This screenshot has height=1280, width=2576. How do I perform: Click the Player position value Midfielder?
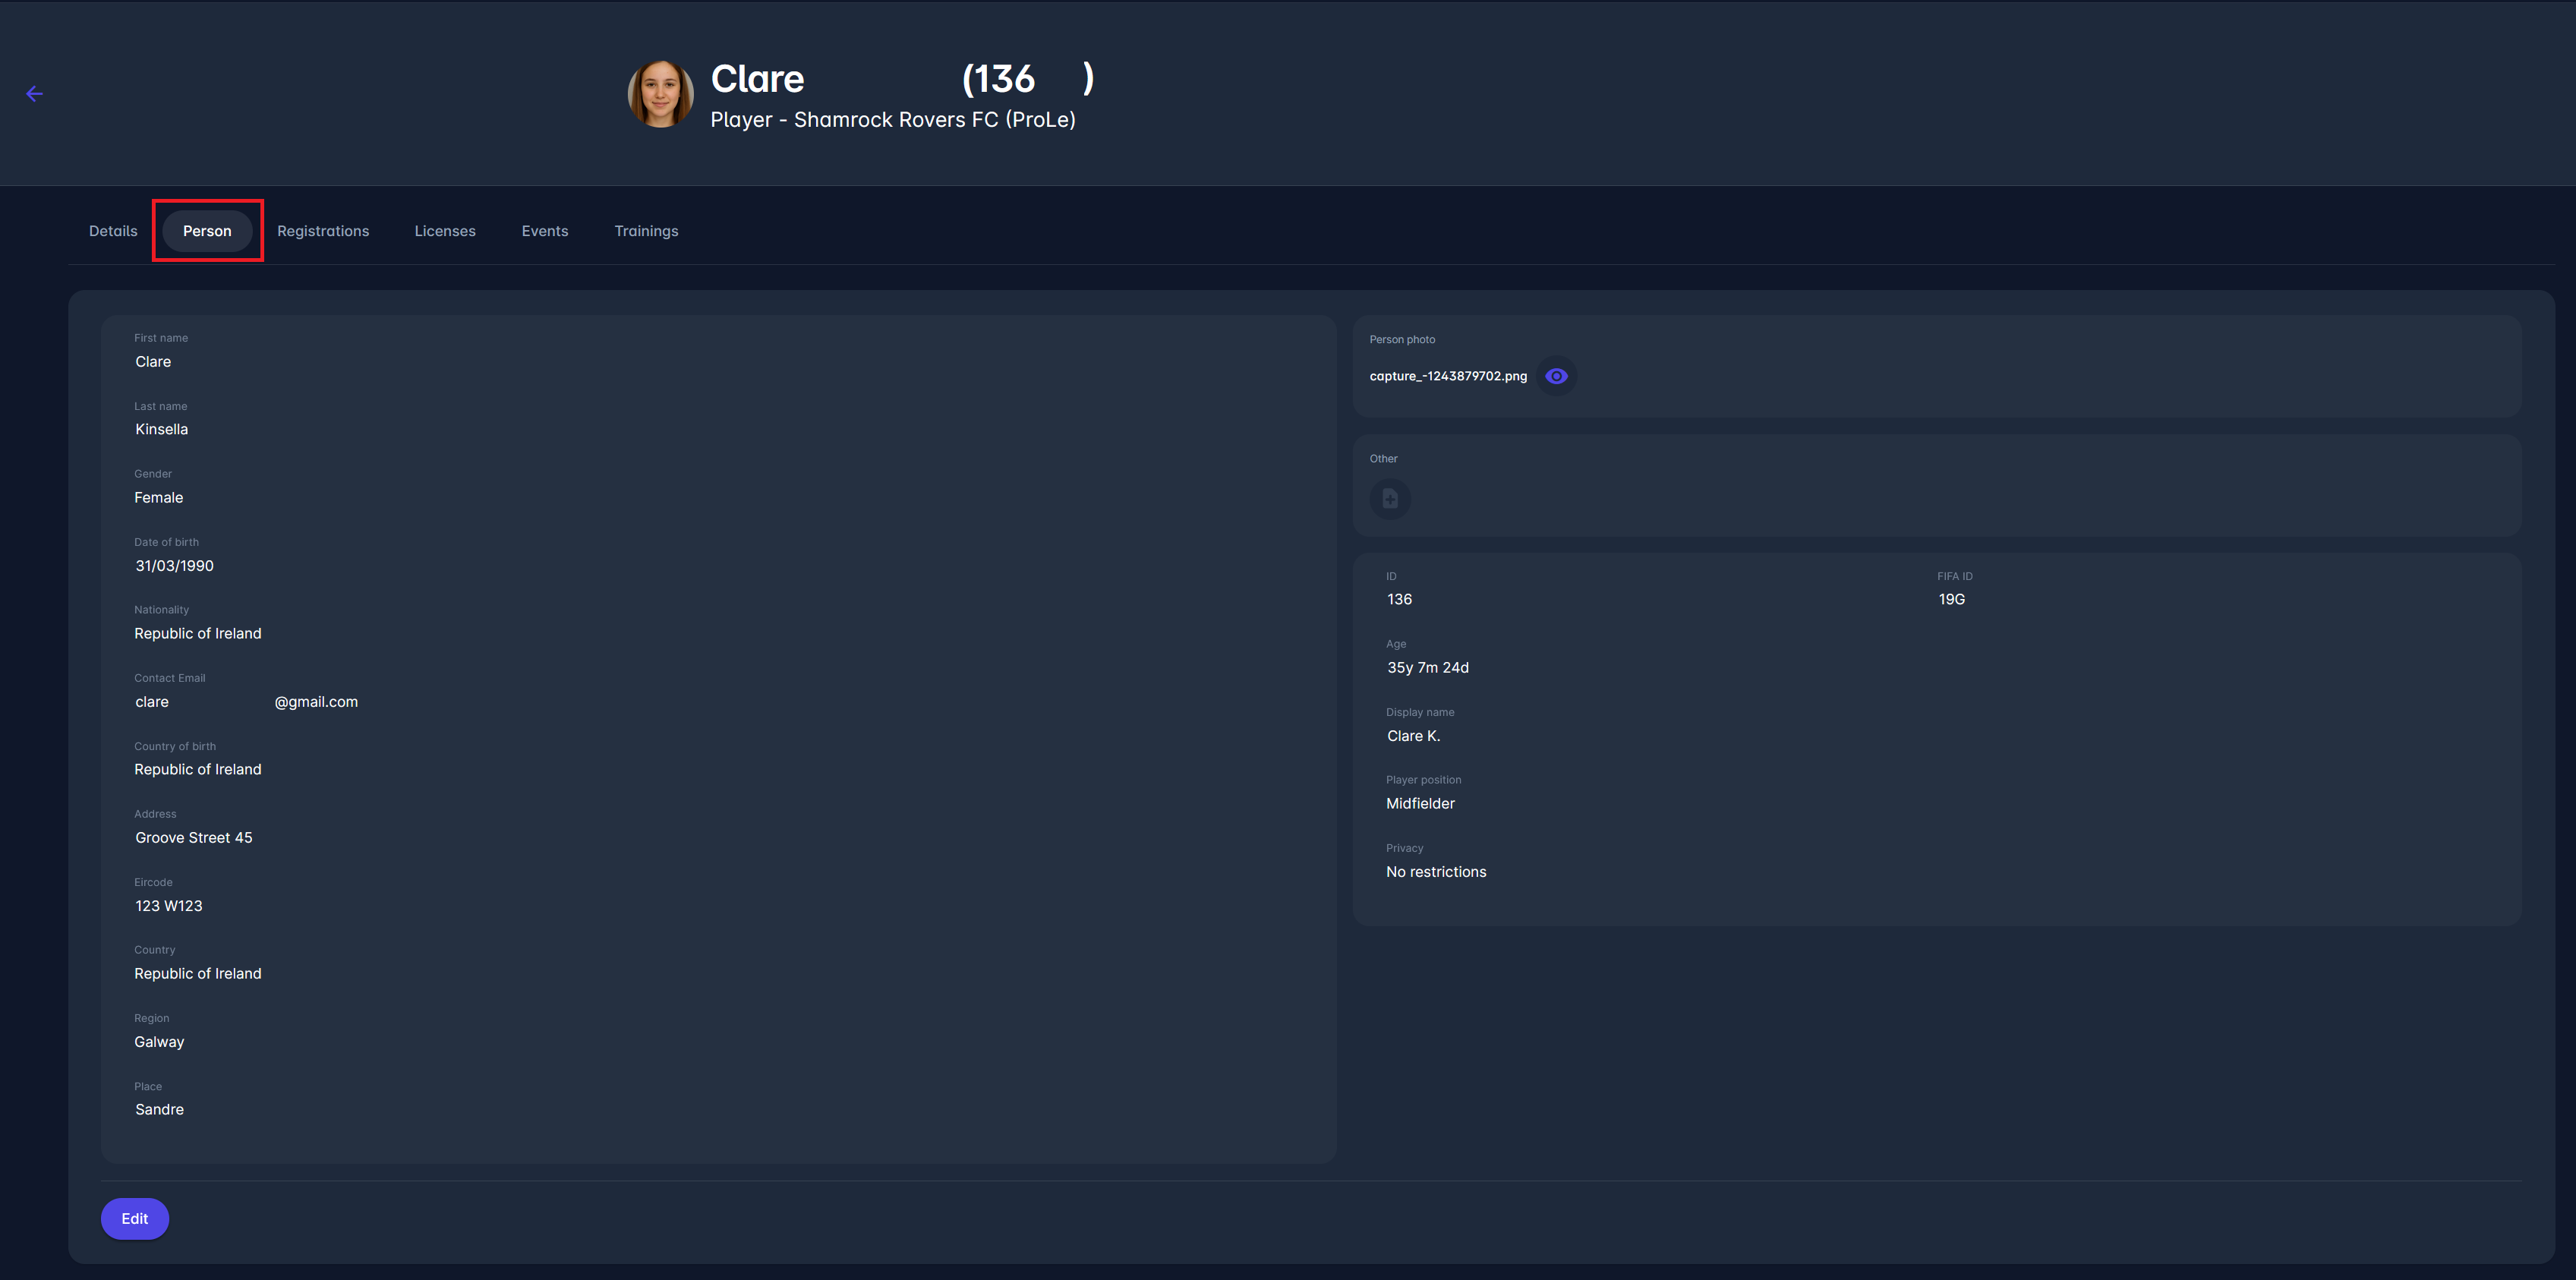[x=1420, y=804]
